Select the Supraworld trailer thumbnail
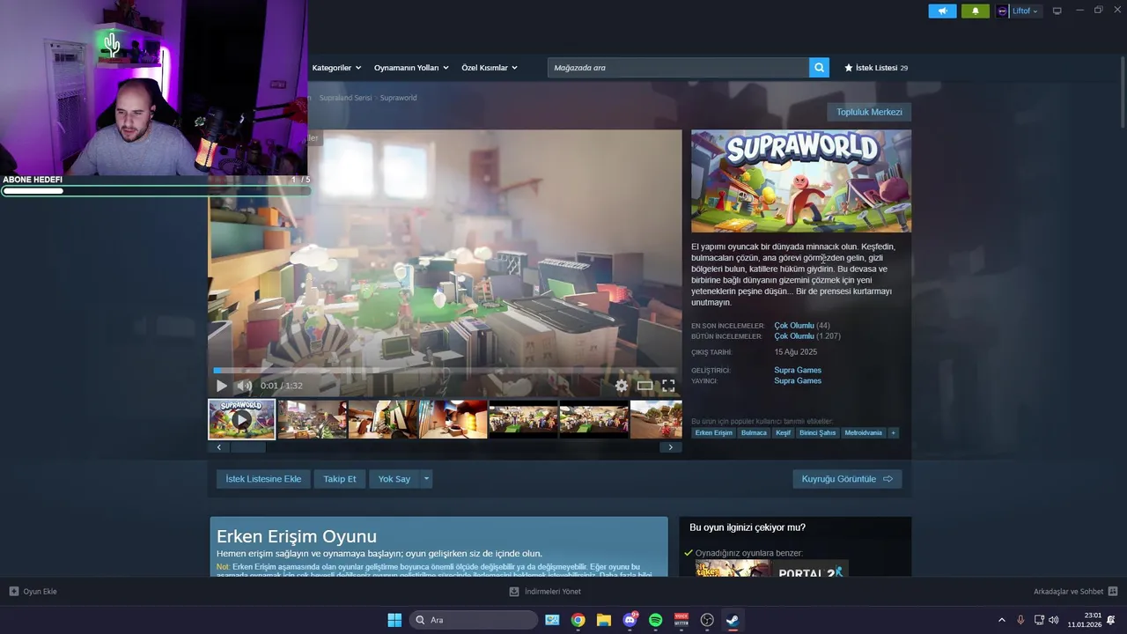The image size is (1127, 634). click(x=241, y=419)
